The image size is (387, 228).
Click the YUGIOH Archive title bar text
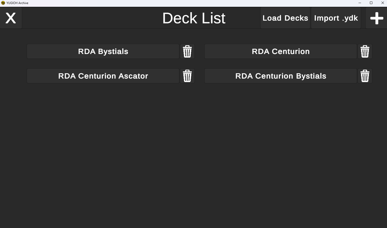tap(17, 3)
